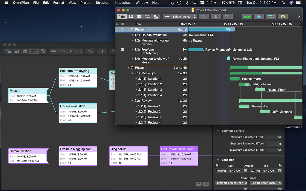Zoom out the network diagram
The height and width of the screenshot is (191, 306).
tap(199, 184)
